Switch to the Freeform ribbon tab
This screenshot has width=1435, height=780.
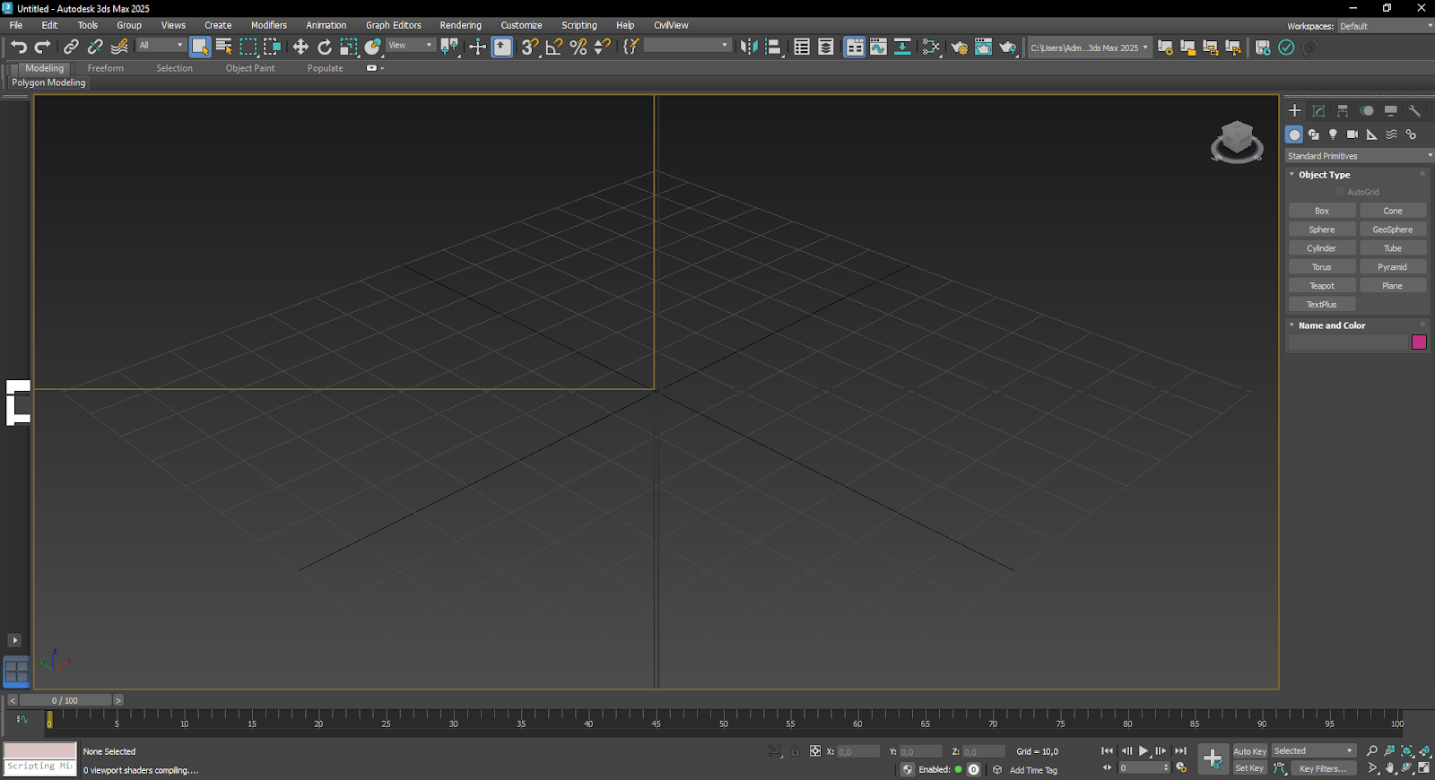[x=106, y=68]
